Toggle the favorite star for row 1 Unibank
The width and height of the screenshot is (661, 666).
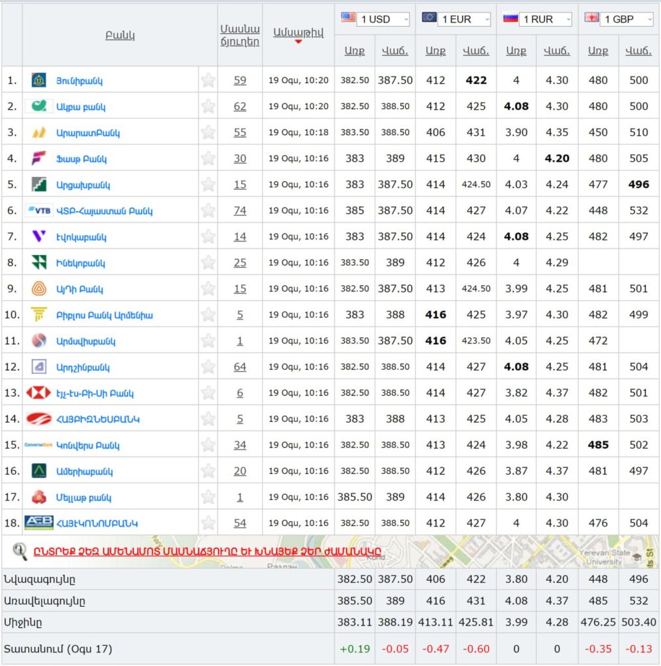pos(208,81)
